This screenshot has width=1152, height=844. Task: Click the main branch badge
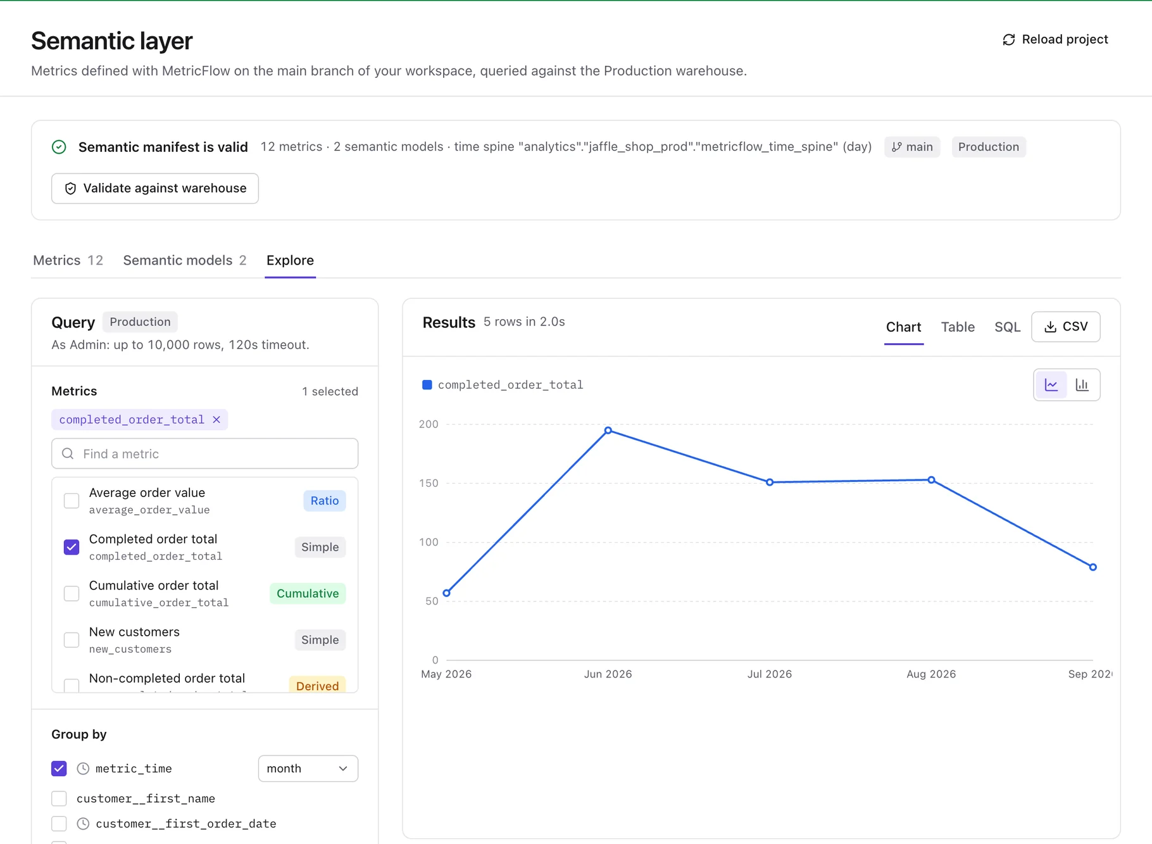[912, 147]
